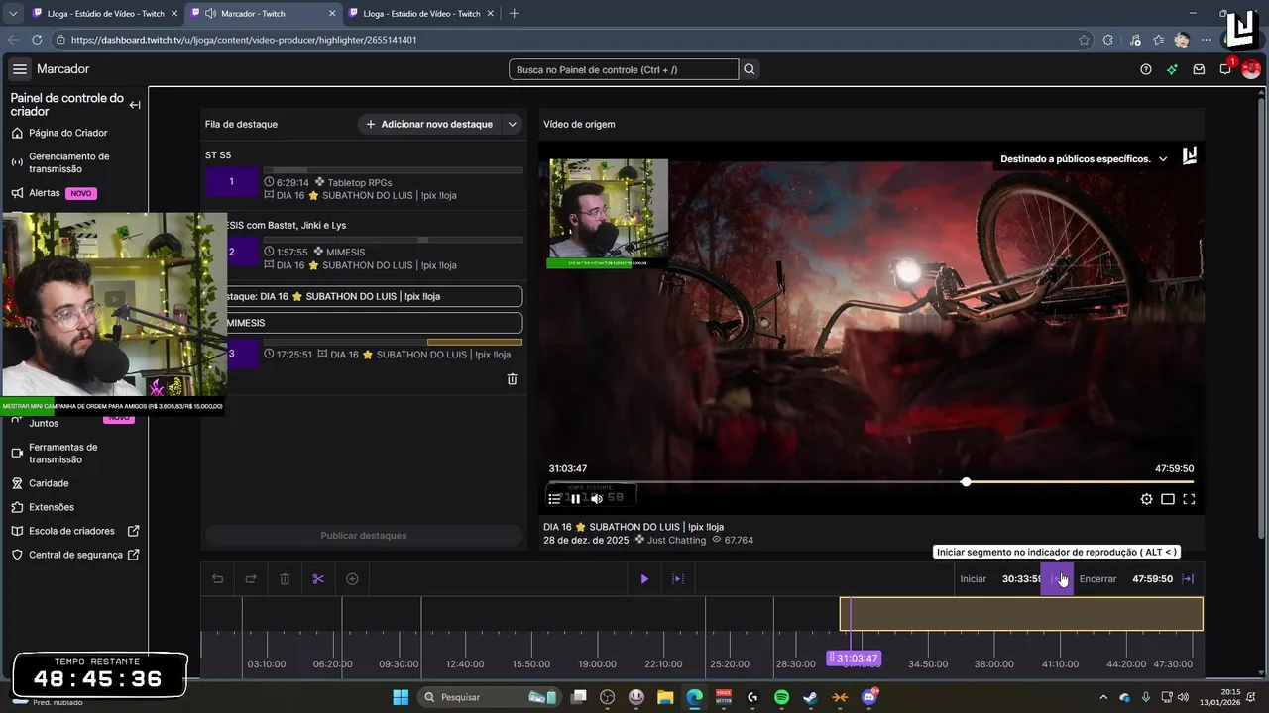1269x713 pixels.
Task: Open Discord from the taskbar
Action: pyautogui.click(x=869, y=697)
